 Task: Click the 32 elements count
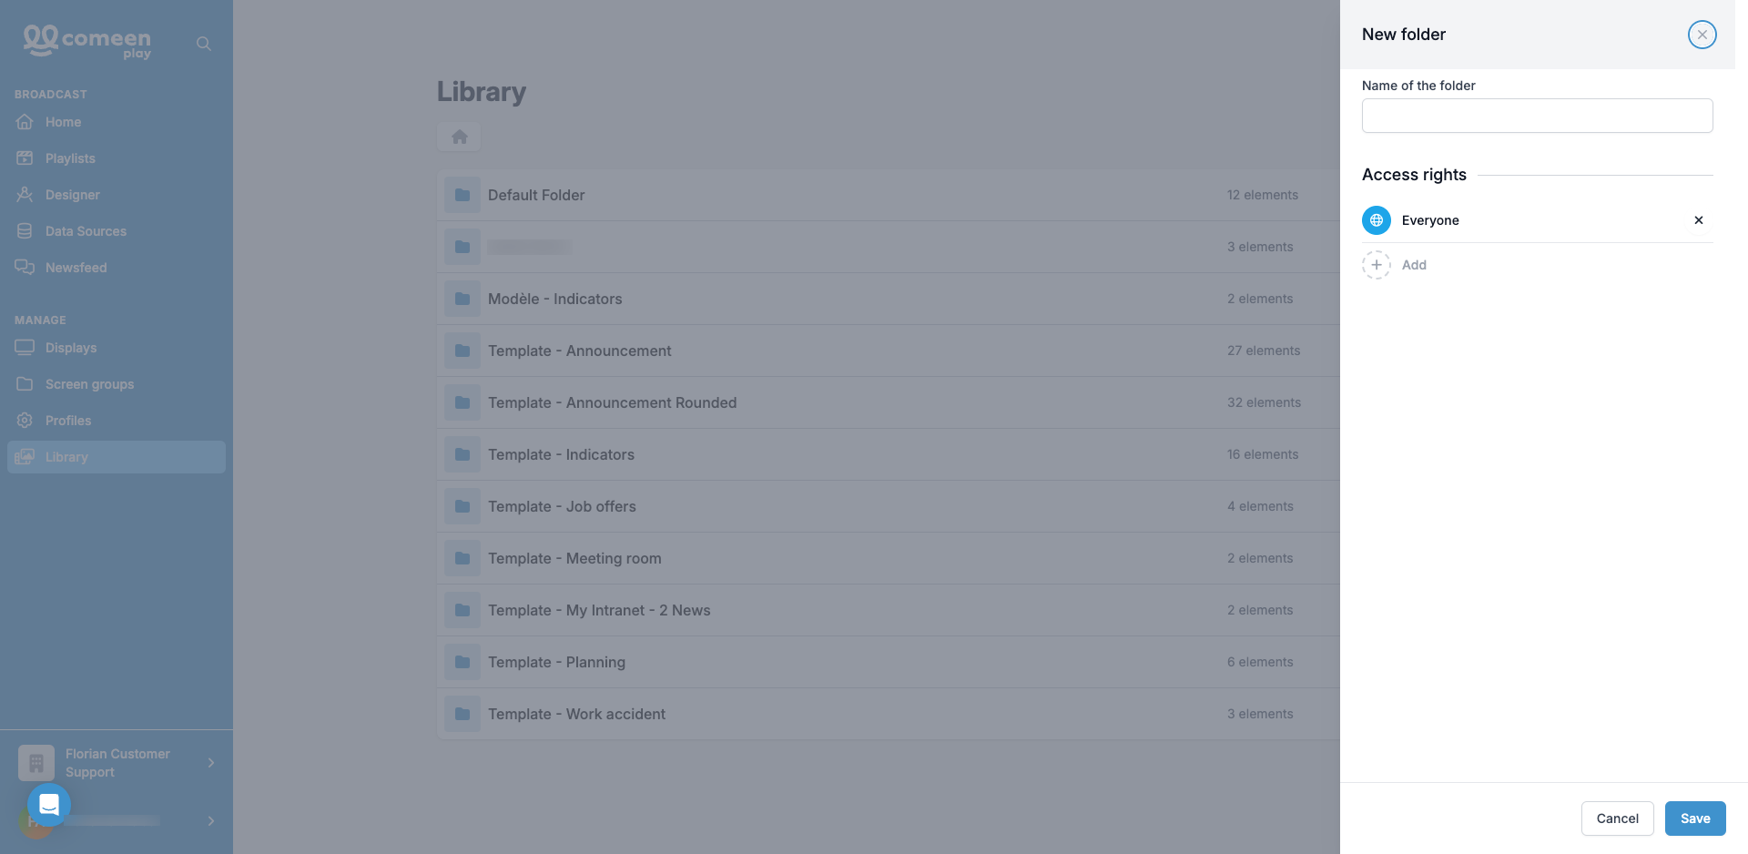click(1264, 402)
